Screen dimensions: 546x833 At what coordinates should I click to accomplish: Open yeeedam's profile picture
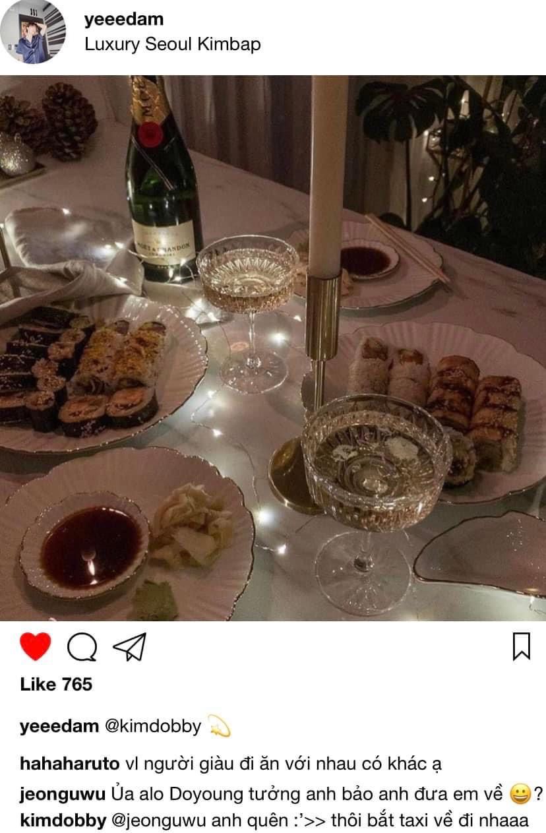32,32
